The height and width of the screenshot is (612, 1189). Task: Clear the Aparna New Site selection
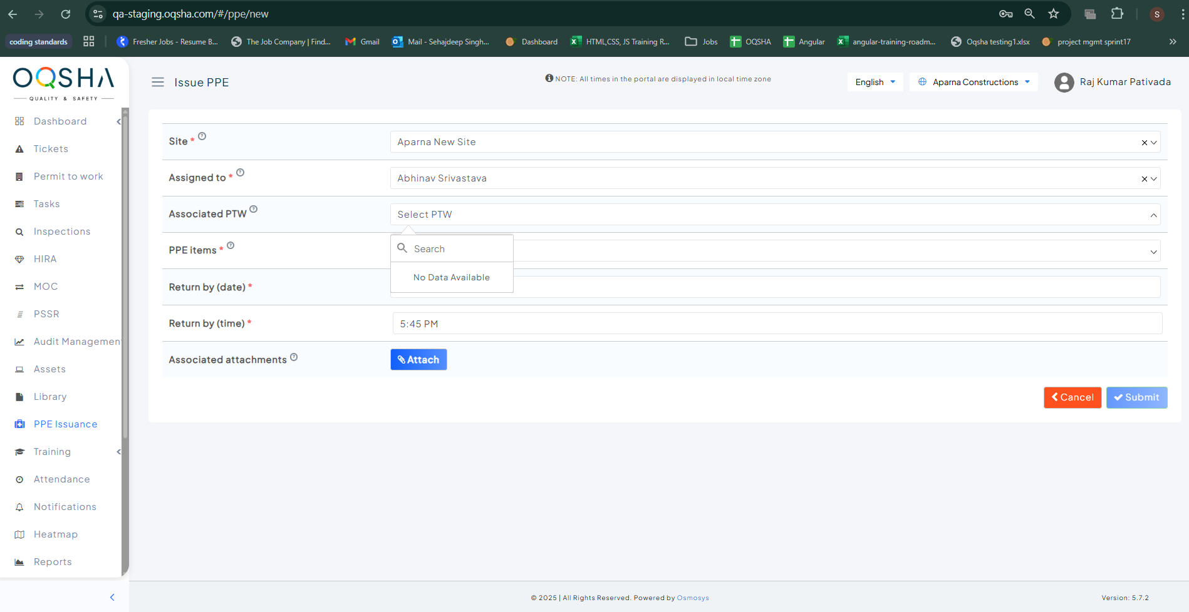pos(1144,143)
